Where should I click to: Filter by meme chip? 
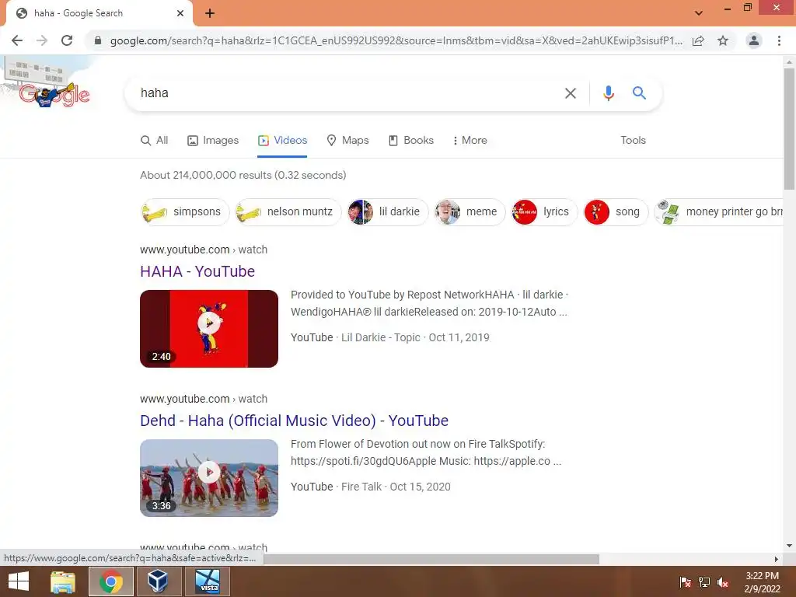[470, 211]
